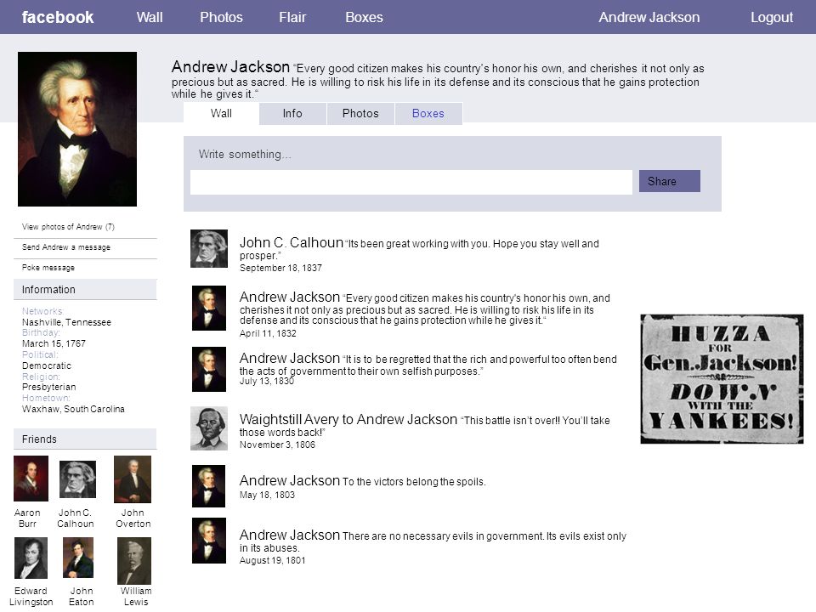Click the Write something text field
Screen dimensions: 816x612
(411, 182)
